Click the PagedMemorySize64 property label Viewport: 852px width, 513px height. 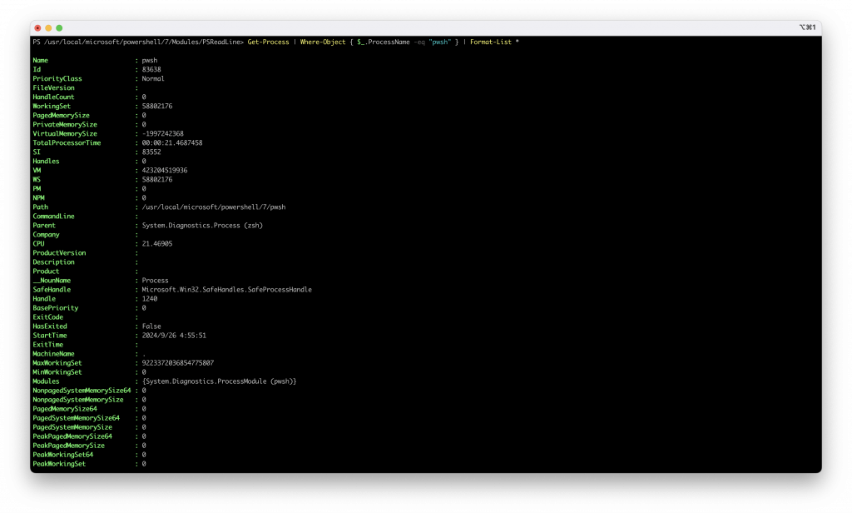pyautogui.click(x=65, y=409)
